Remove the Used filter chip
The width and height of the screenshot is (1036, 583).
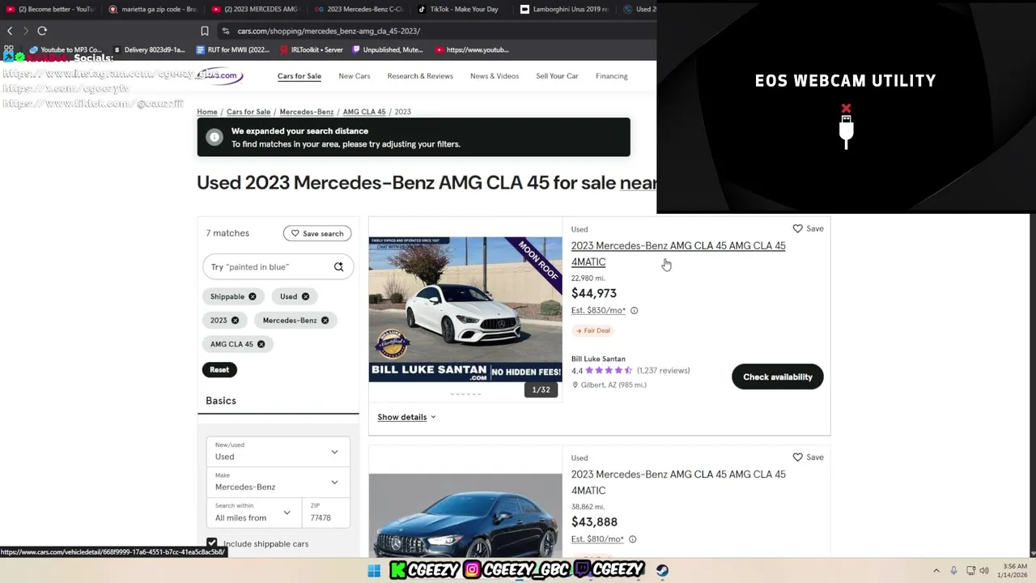tap(305, 296)
